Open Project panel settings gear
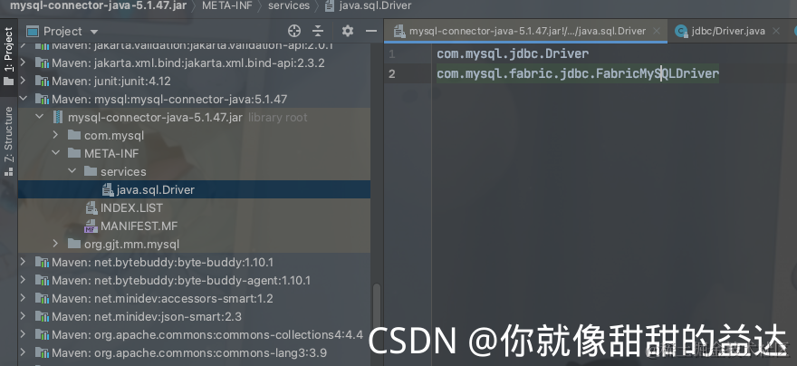 click(x=348, y=31)
